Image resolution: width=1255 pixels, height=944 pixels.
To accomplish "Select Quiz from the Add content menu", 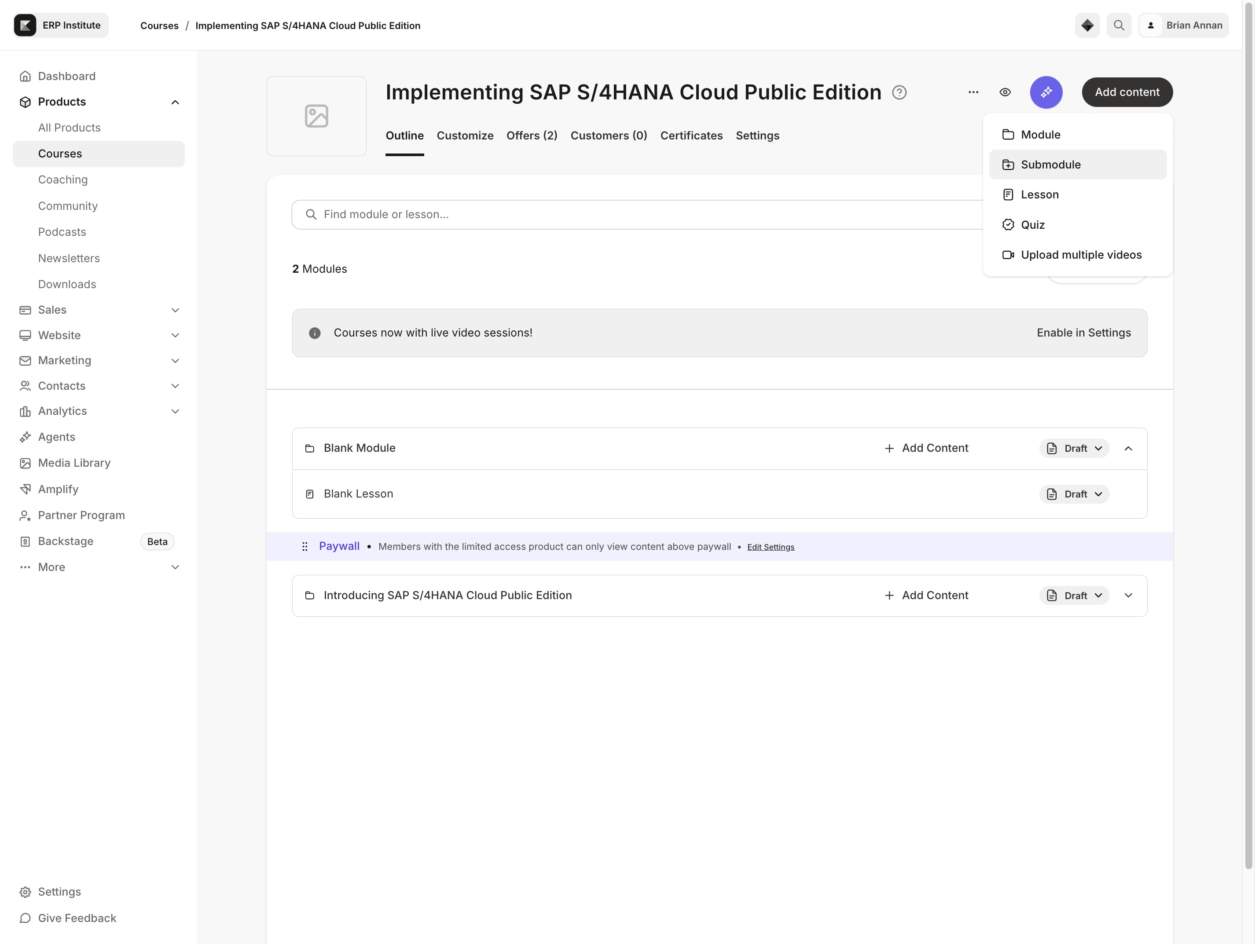I will coord(1077,225).
